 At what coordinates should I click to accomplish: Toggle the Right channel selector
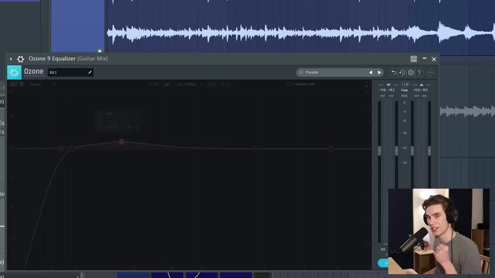point(212,84)
